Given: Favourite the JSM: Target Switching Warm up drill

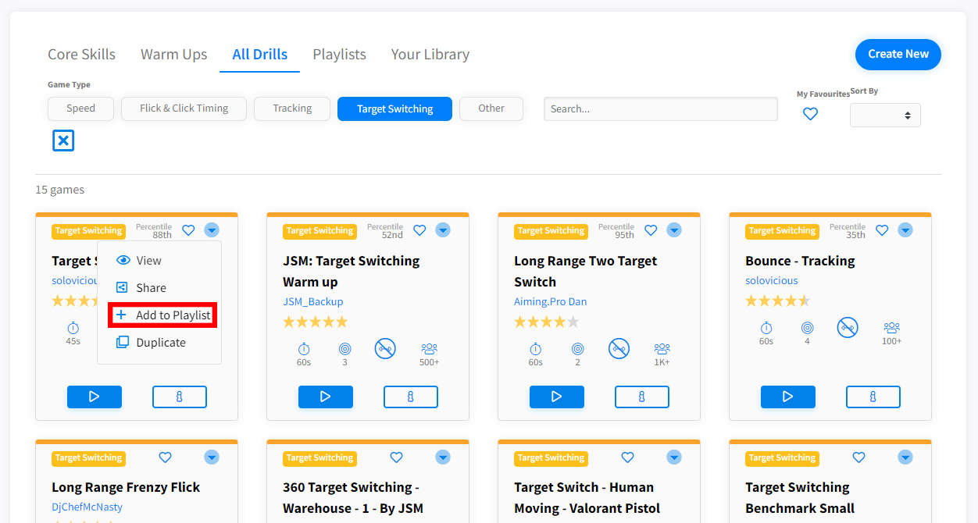Looking at the screenshot, I should tap(419, 230).
